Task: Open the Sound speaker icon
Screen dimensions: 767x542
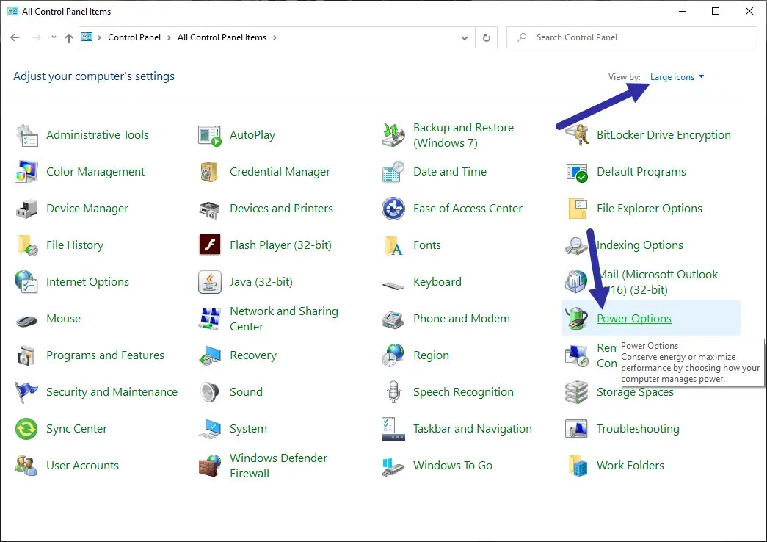Action: [210, 392]
